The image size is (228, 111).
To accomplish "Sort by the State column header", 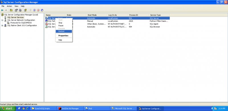I will [x=76, y=15].
